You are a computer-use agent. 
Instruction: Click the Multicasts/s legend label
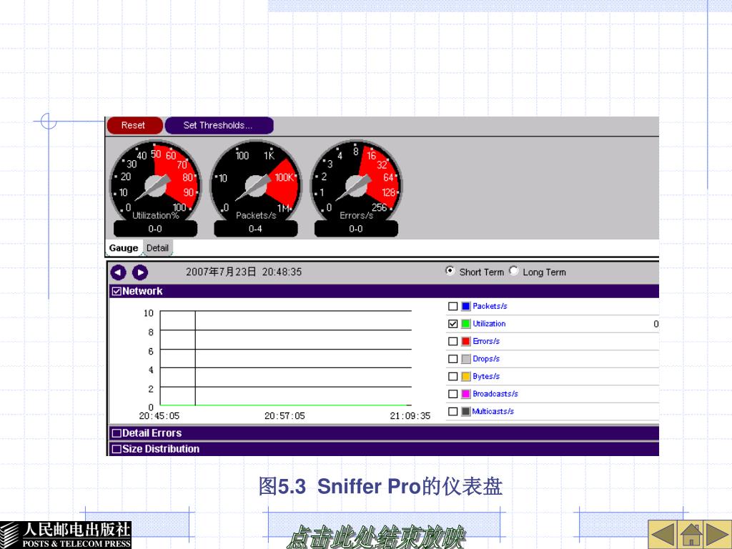click(493, 411)
